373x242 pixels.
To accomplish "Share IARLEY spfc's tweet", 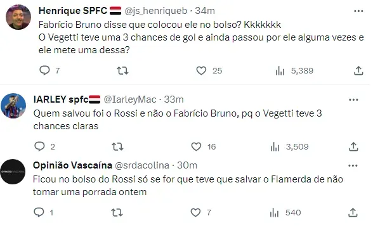I will click(353, 146).
